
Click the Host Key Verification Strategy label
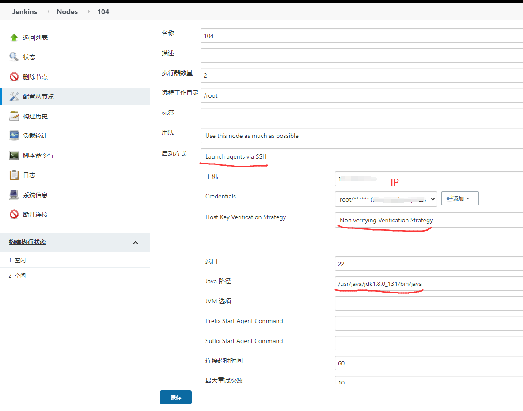point(246,217)
